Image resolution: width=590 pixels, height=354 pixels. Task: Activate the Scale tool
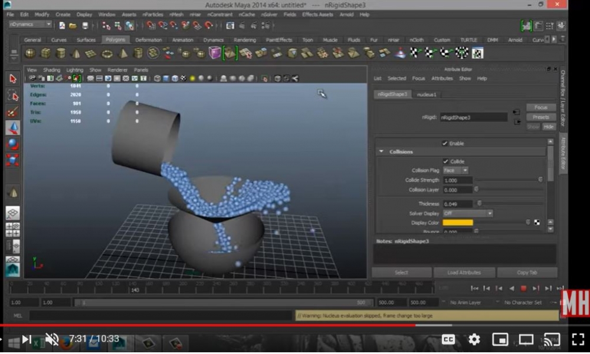click(13, 160)
